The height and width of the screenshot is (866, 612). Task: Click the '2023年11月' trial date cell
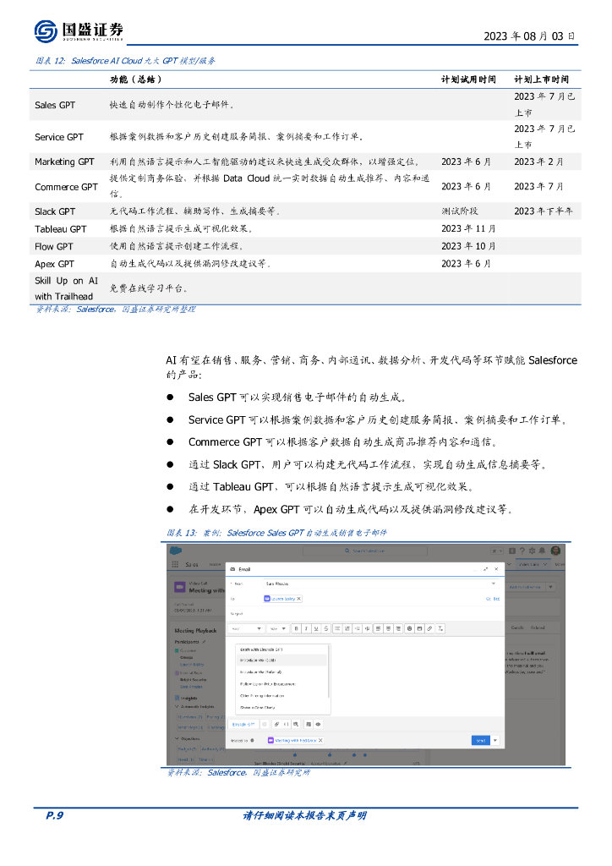point(468,228)
